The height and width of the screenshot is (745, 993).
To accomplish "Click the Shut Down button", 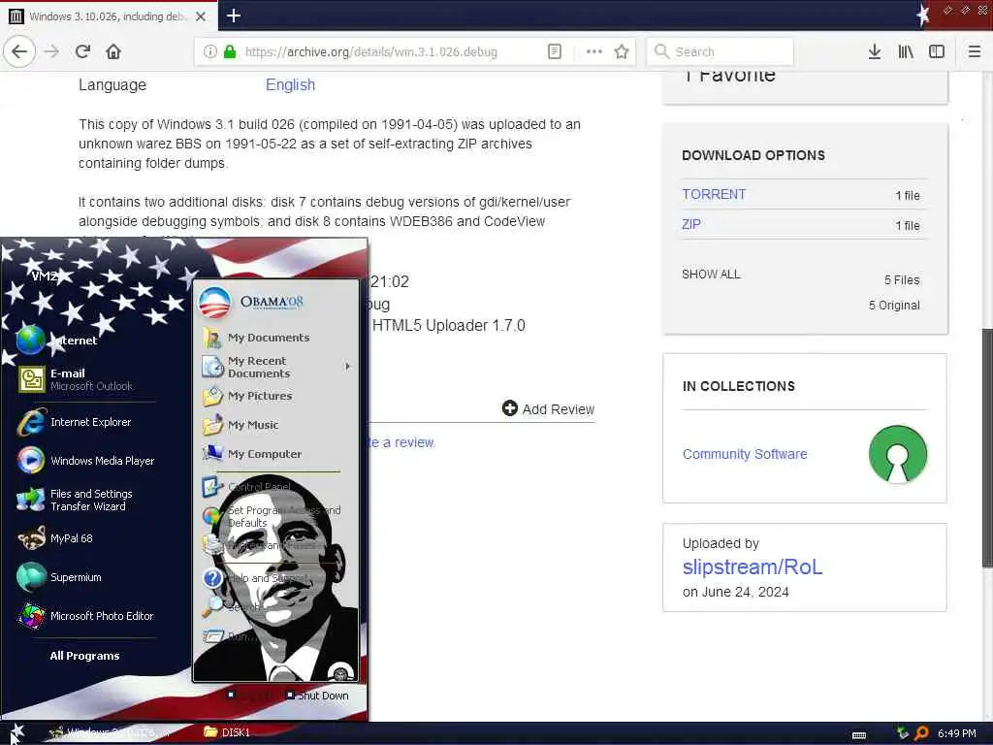I will coord(317,695).
